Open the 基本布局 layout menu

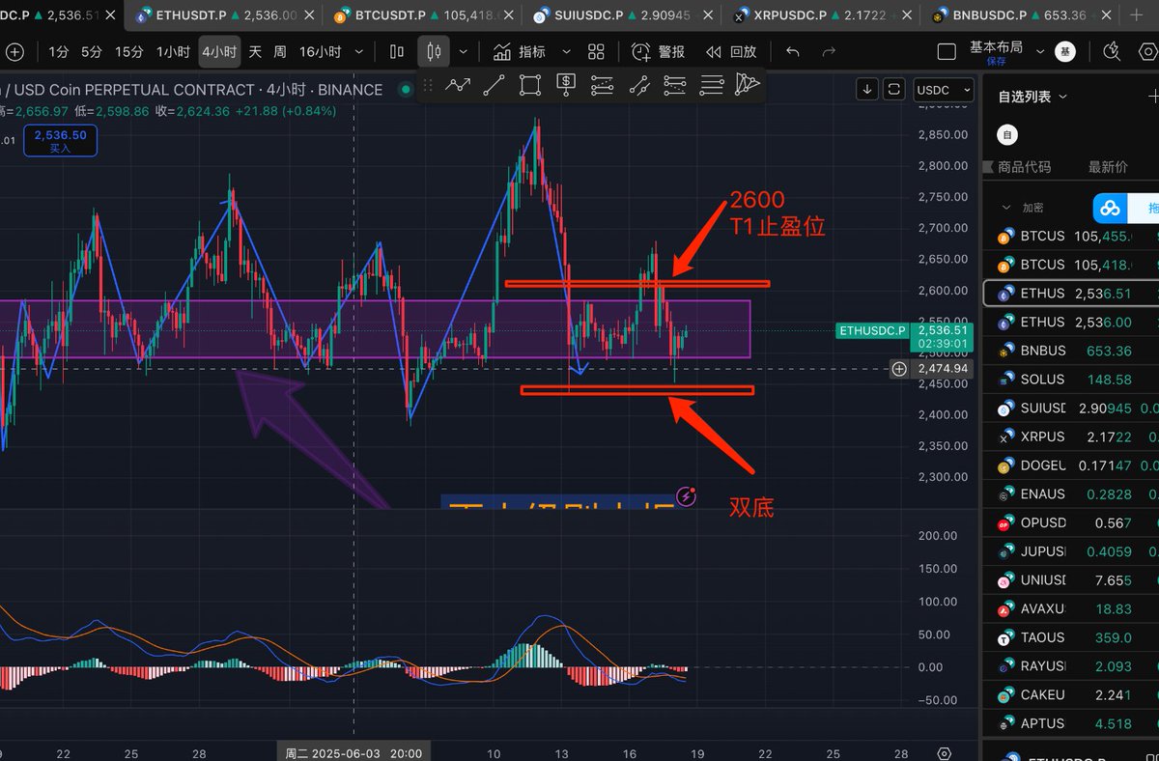[x=996, y=46]
